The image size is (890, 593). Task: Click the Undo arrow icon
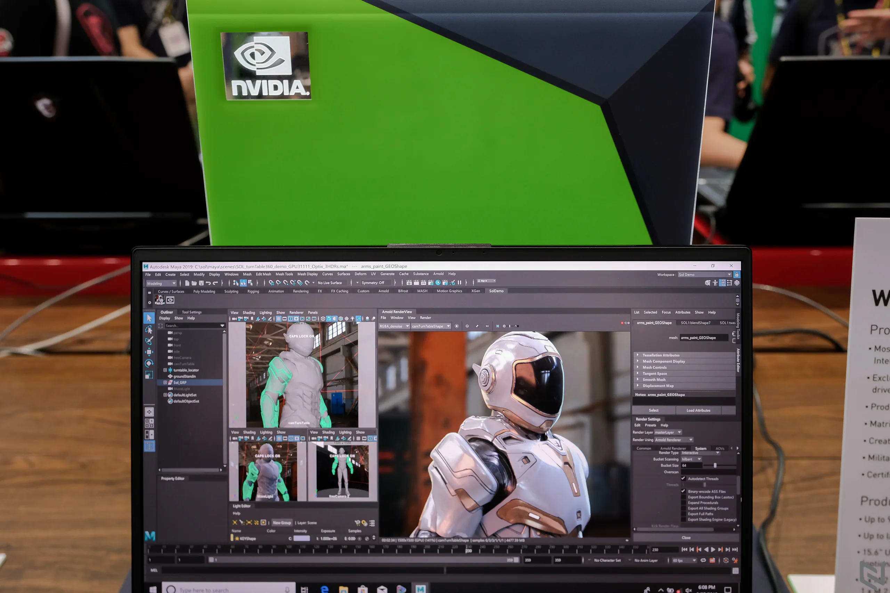(208, 283)
